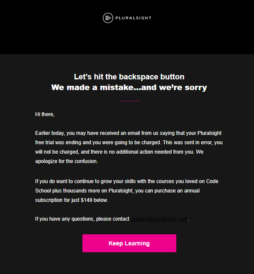Click the "Hi there," greeting line
The width and height of the screenshot is (254, 274).
pos(45,114)
